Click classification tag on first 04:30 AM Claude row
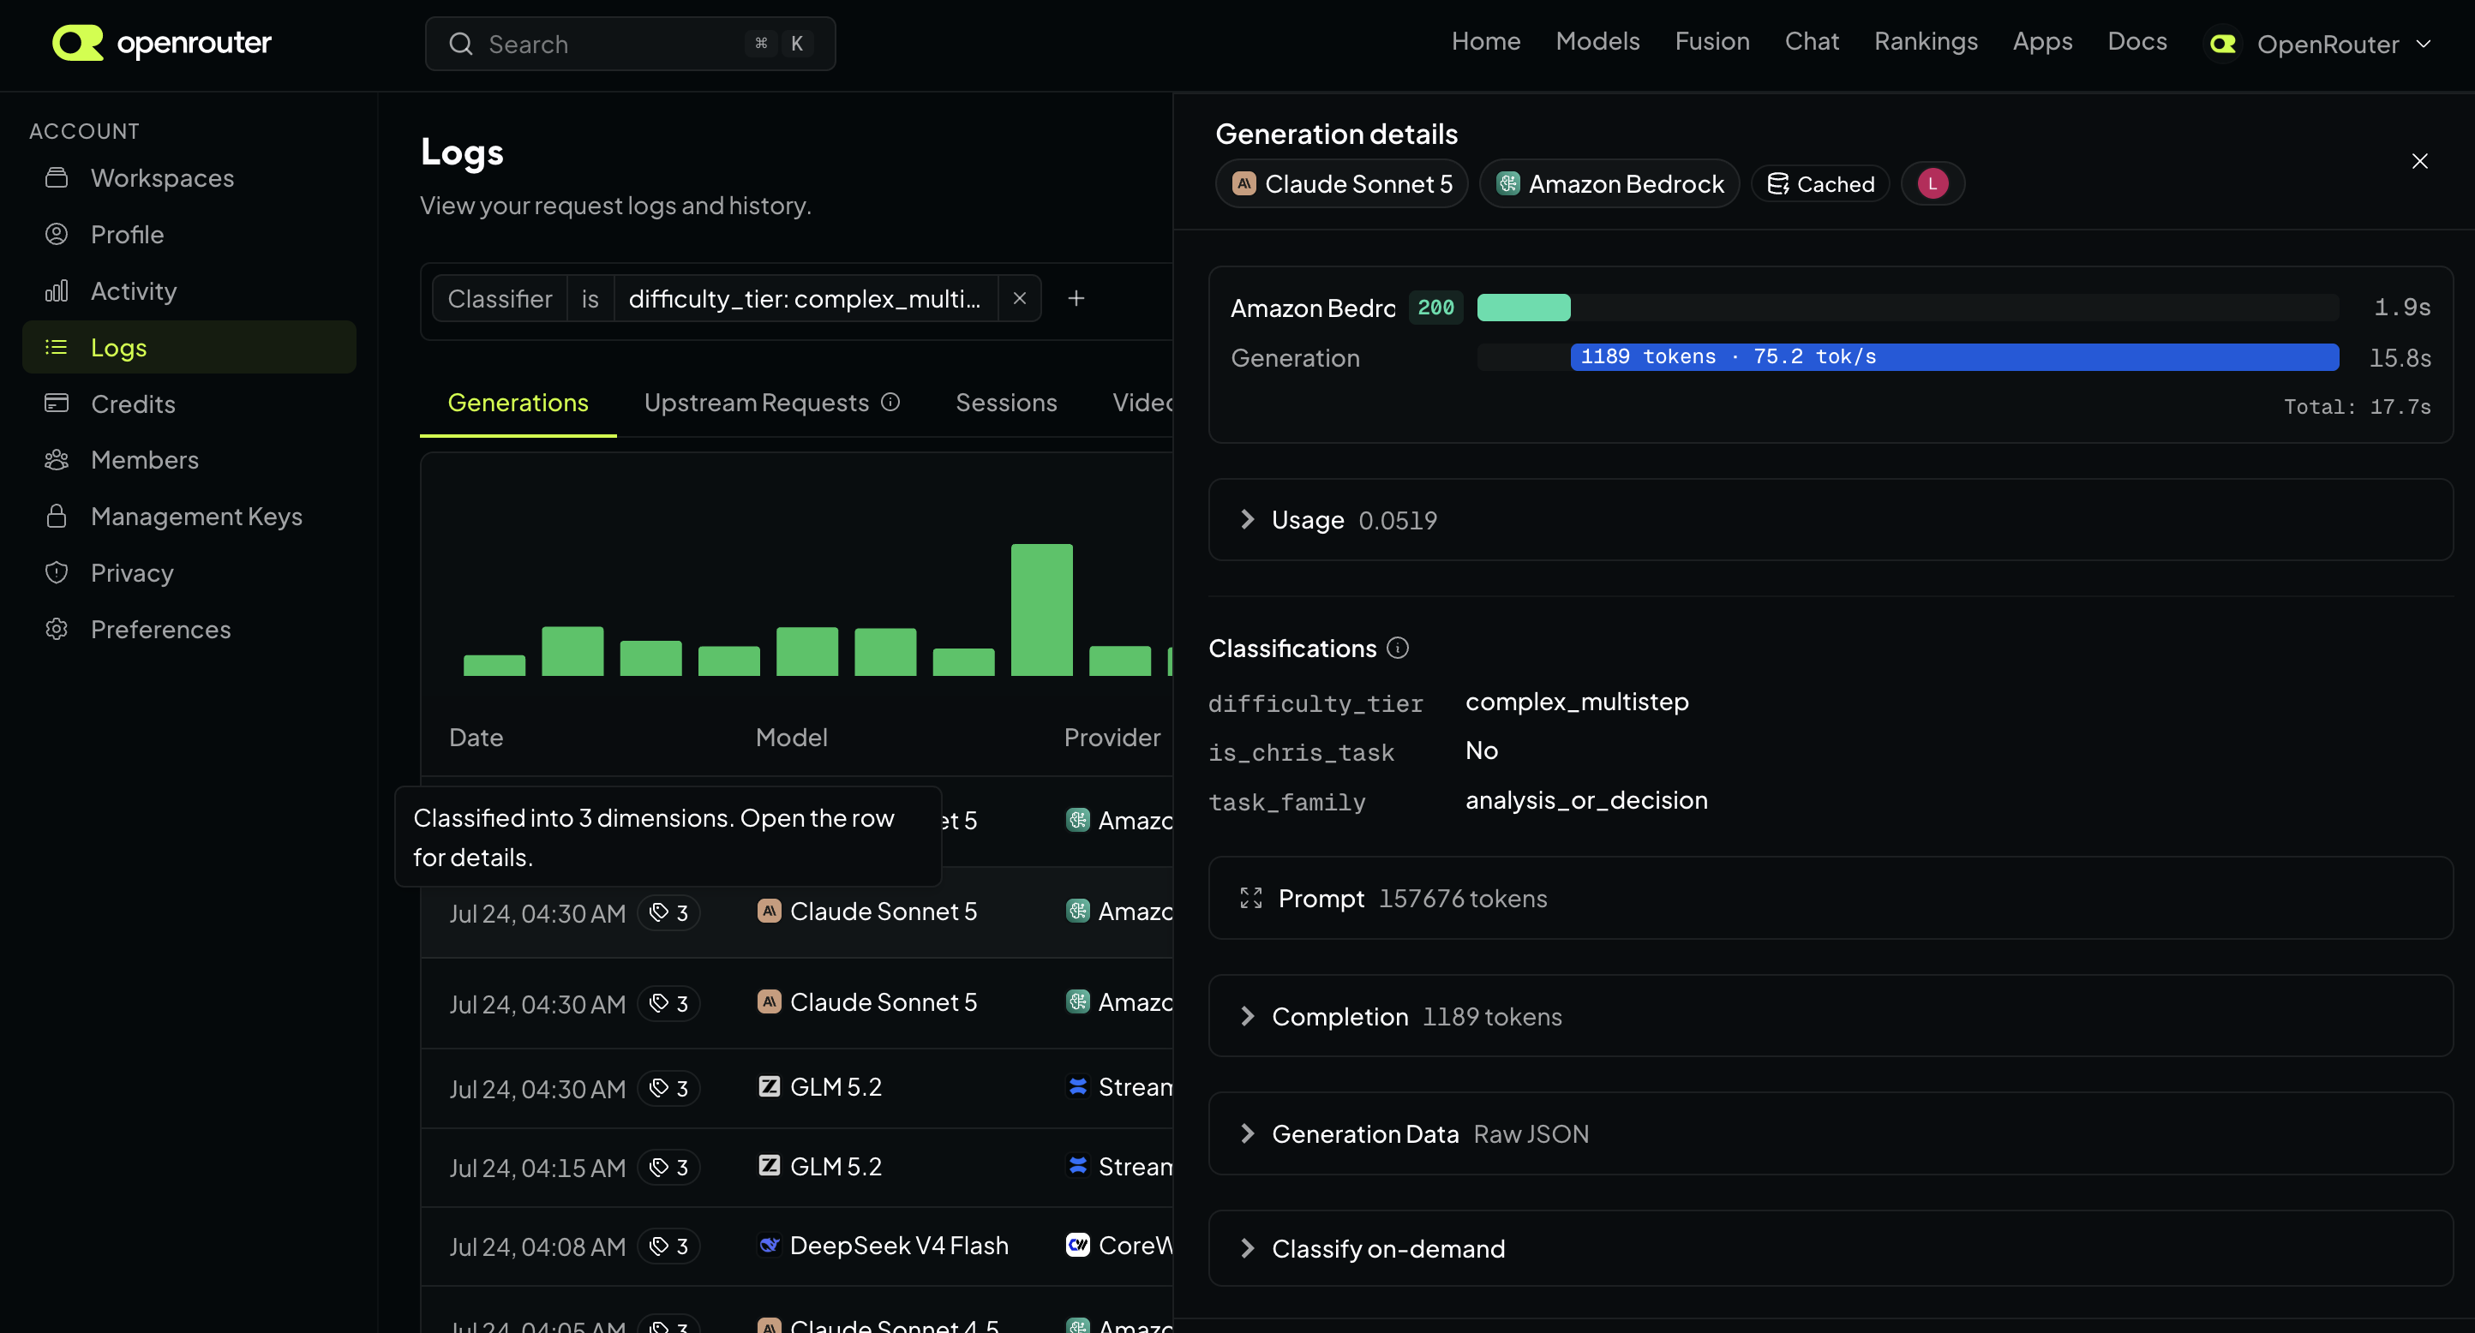 (668, 912)
